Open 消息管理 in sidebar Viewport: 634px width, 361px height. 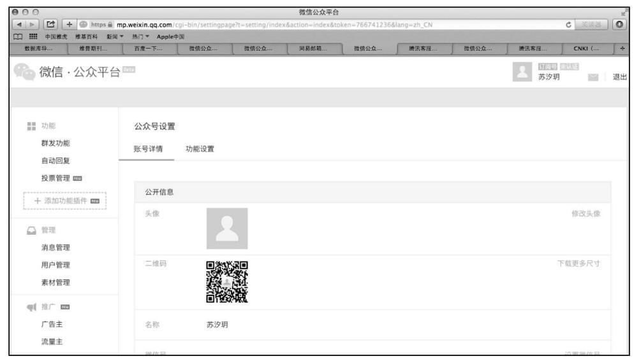click(55, 248)
